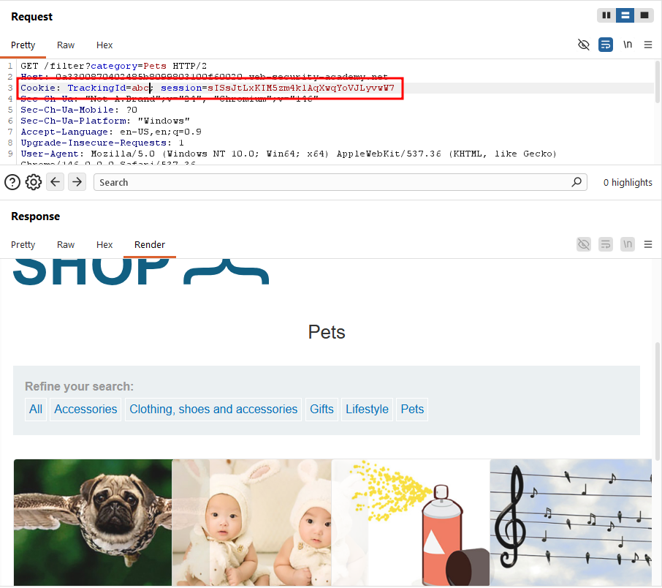The height and width of the screenshot is (588, 662).
Task: Open Response panel hamburger options menu
Action: pyautogui.click(x=648, y=244)
